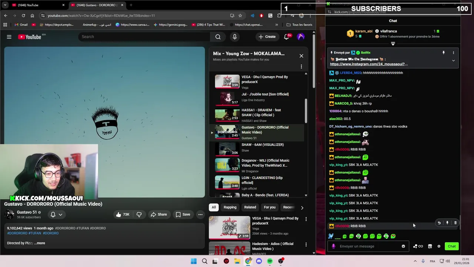Click the Envoyer un message input
Viewport: 474px width, 267px height.
tap(368, 246)
